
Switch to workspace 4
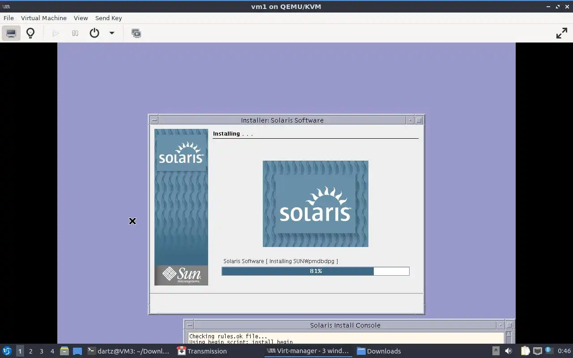[x=52, y=351]
